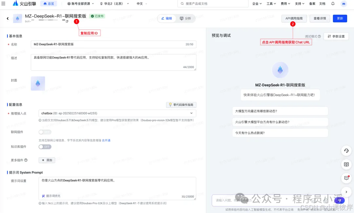Open the customer service headset icon

346,151
